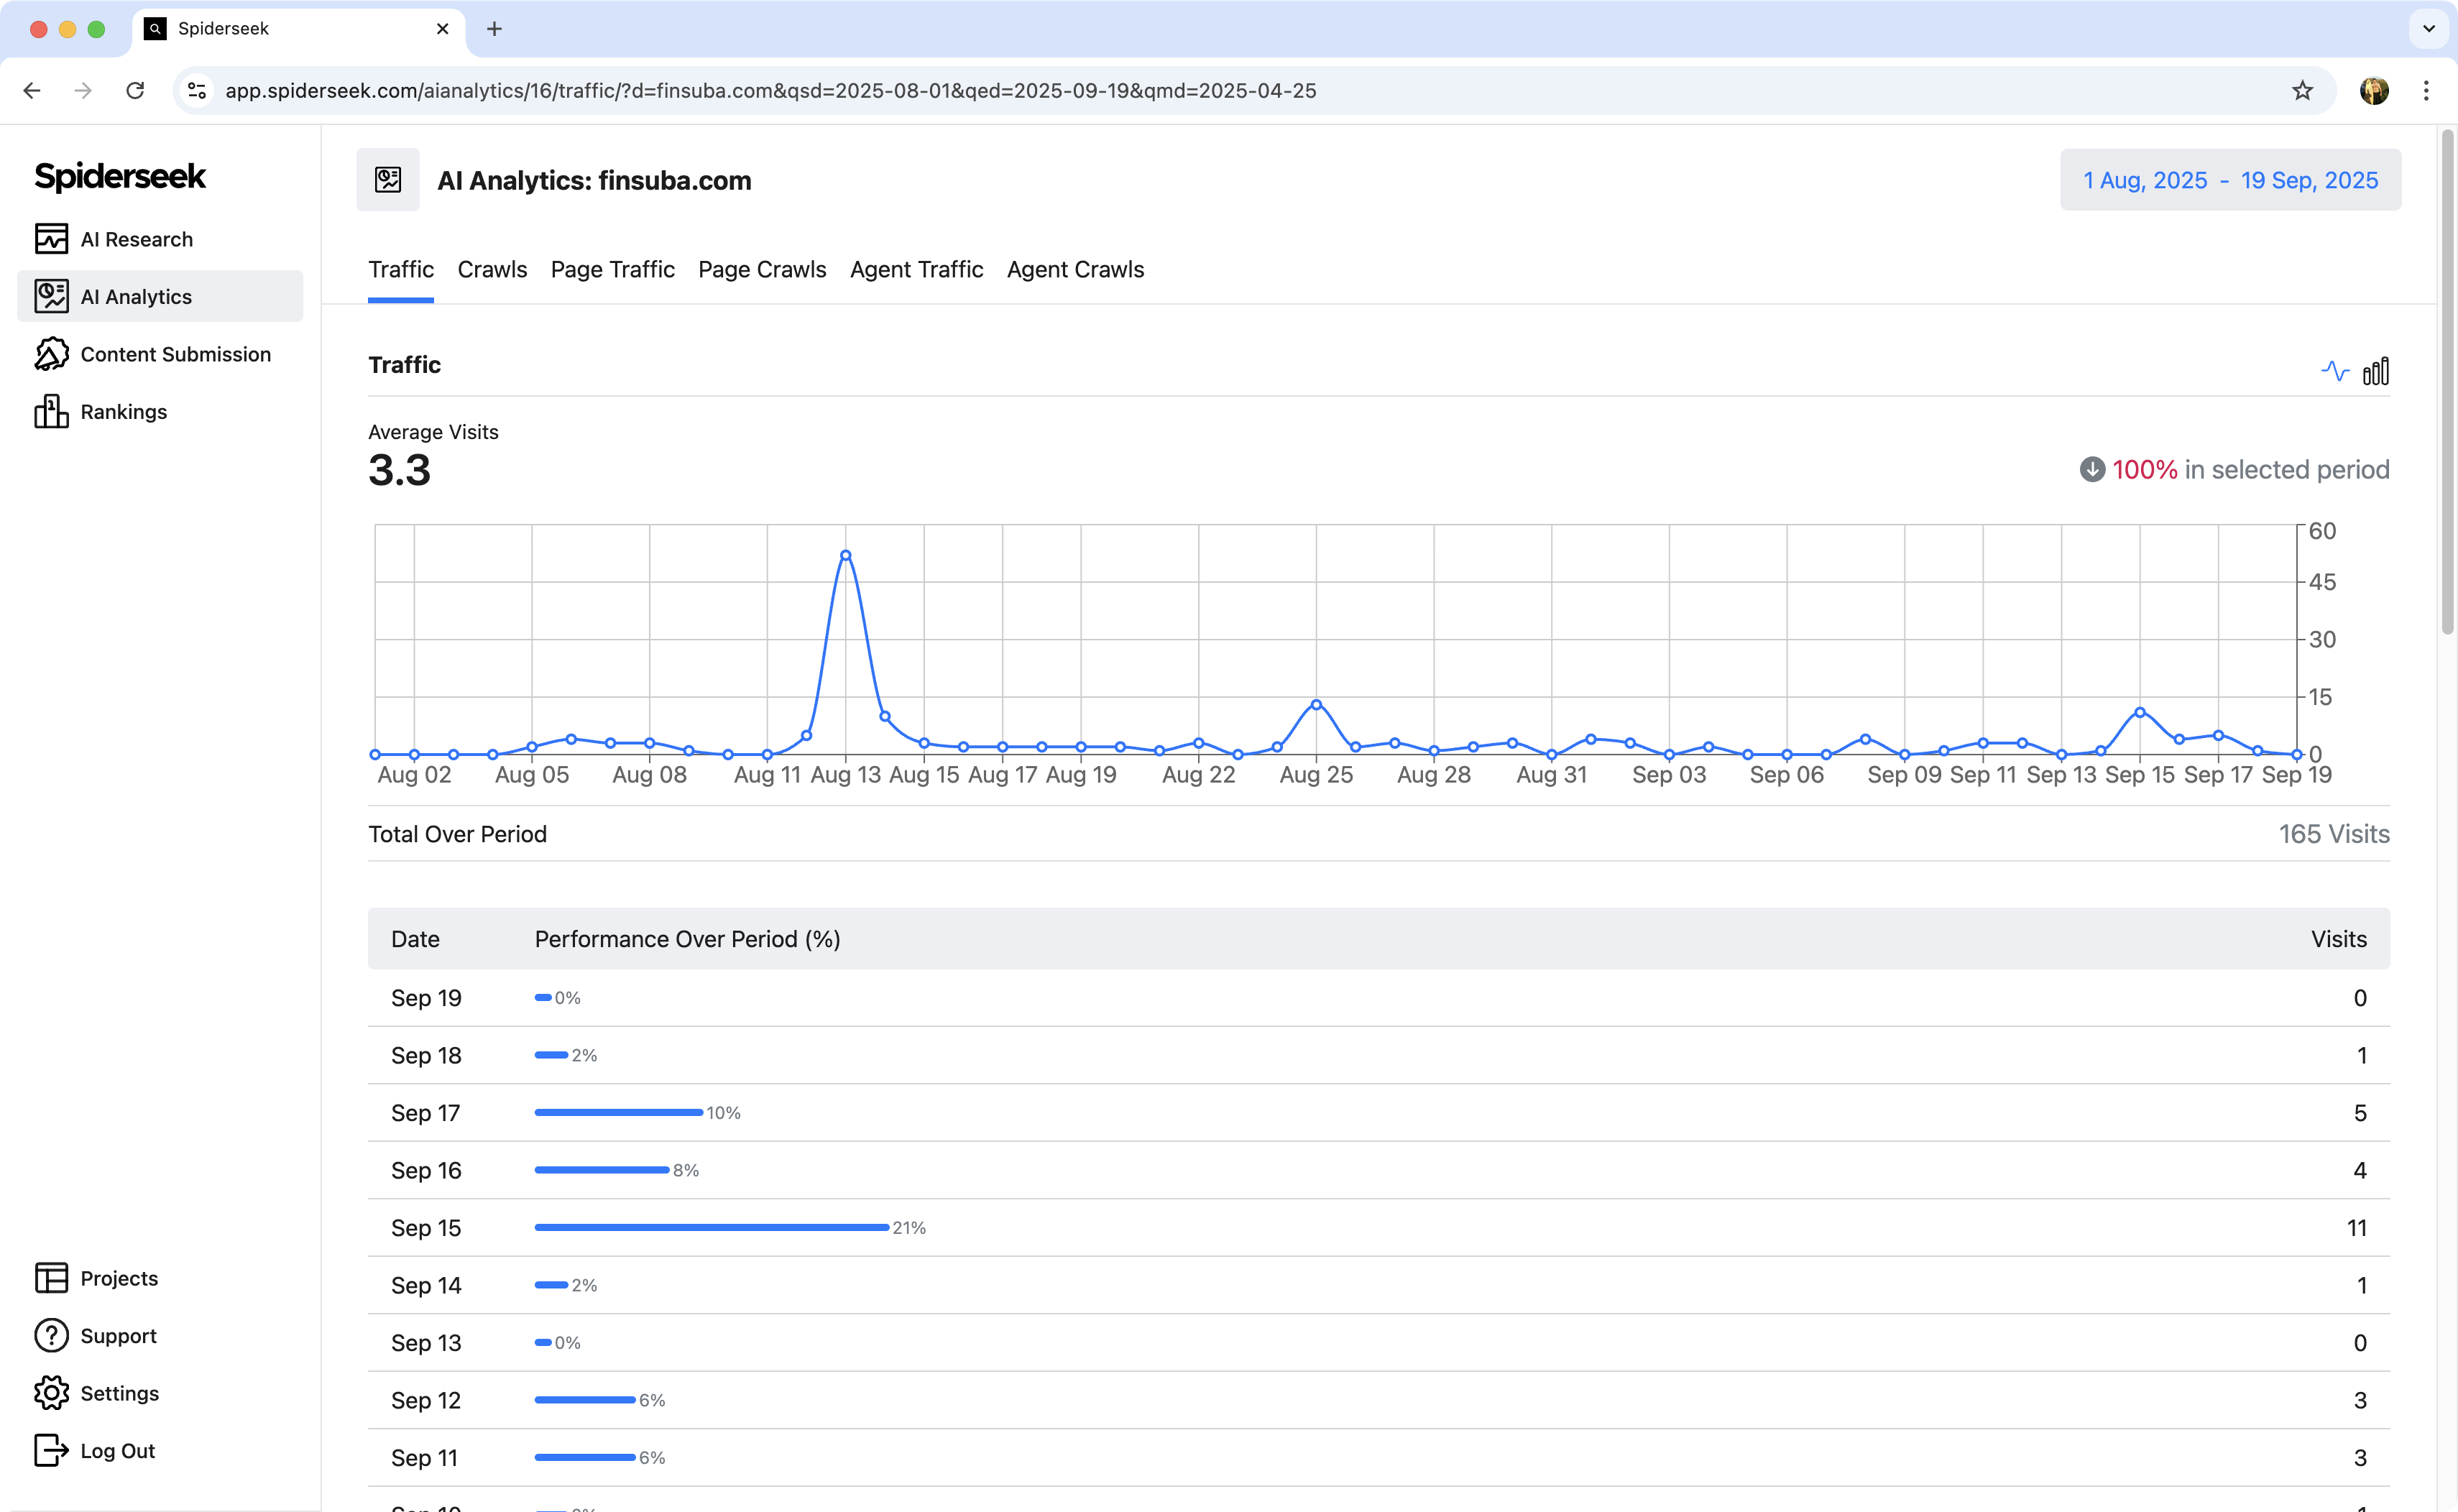Open the Projects icon
The image size is (2458, 1512).
pos(51,1278)
